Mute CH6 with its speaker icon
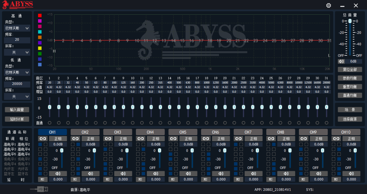 (221, 174)
